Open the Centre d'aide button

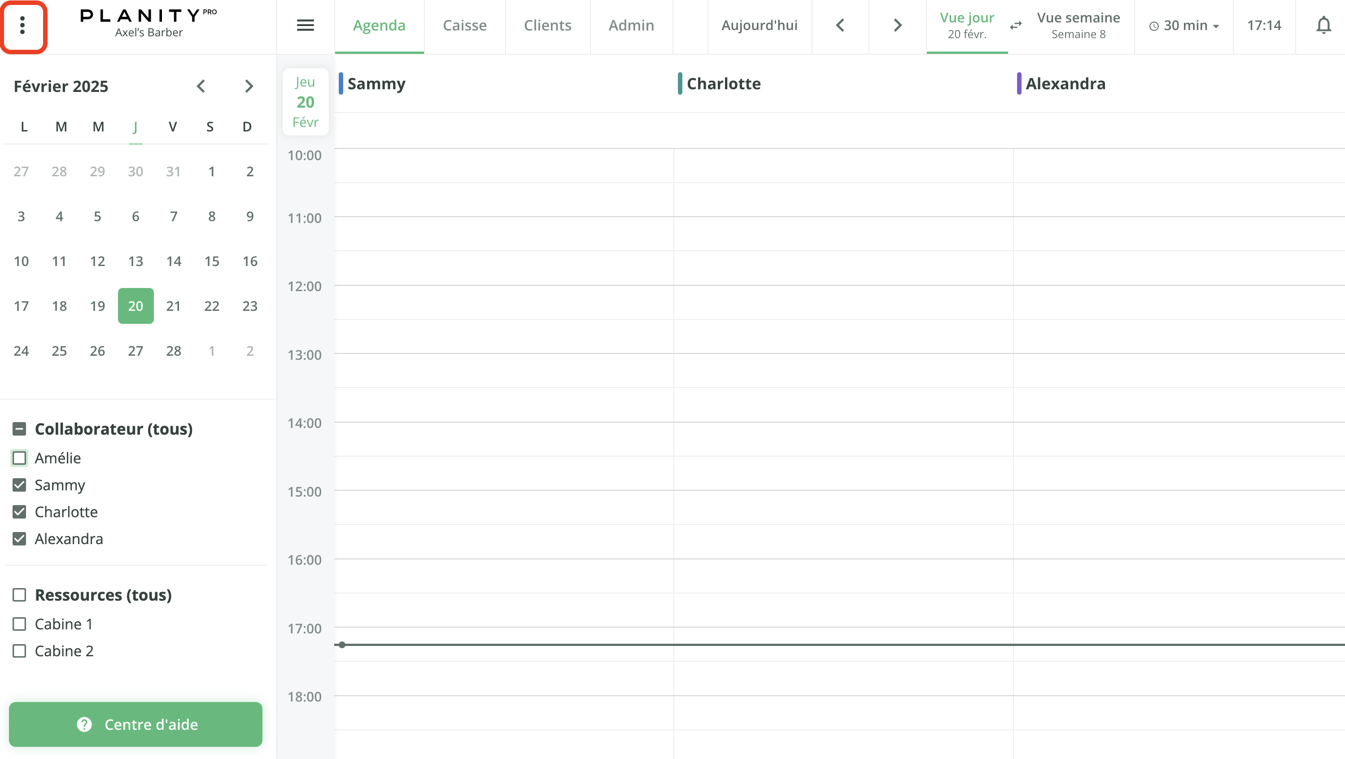(x=136, y=724)
